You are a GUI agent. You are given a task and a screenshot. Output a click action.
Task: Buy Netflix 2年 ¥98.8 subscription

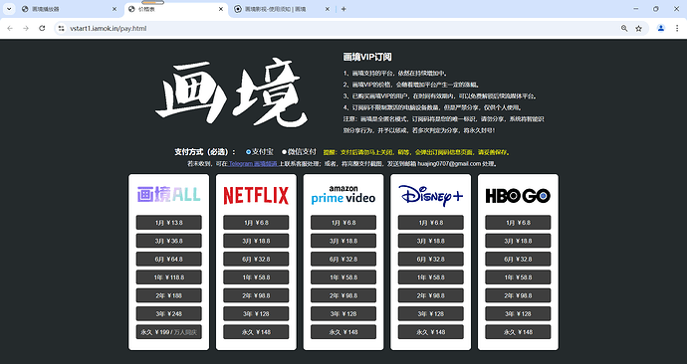256,295
